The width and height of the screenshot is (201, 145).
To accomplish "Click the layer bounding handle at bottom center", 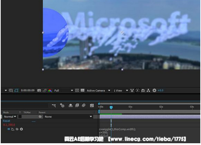I will [x=122, y=69].
